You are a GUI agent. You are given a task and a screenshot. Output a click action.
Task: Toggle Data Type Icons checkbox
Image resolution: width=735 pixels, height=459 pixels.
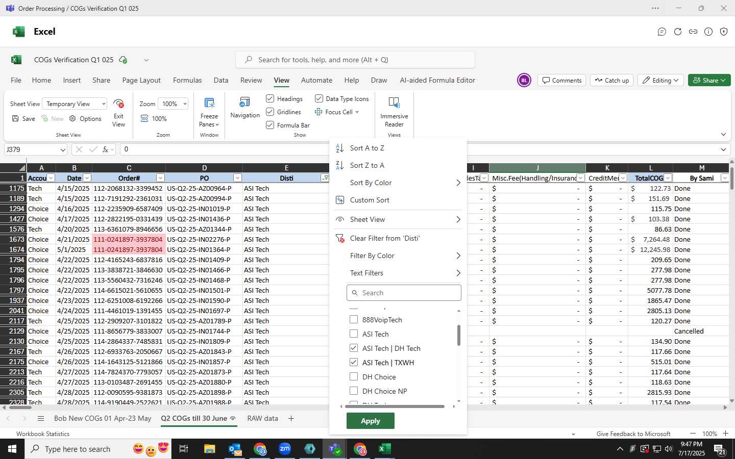pos(319,98)
